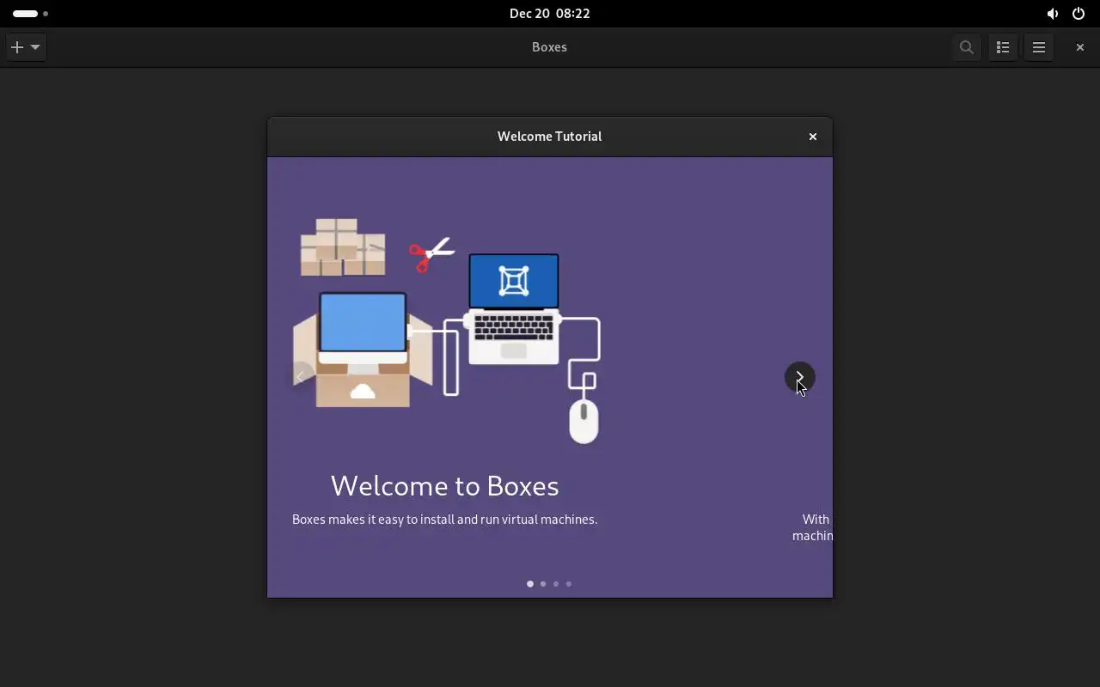
Task: Open the new box plus dropdown
Action: pyautogui.click(x=26, y=47)
